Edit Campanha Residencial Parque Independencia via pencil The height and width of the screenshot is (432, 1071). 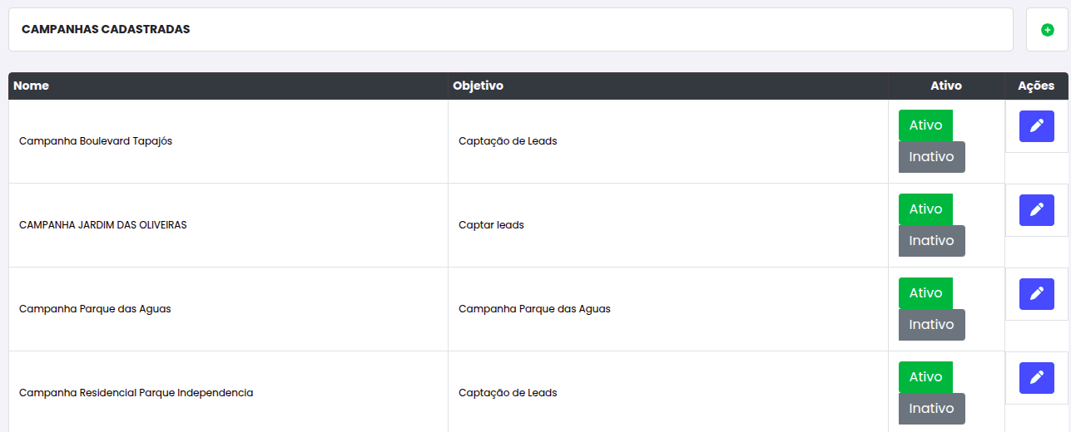click(x=1037, y=378)
